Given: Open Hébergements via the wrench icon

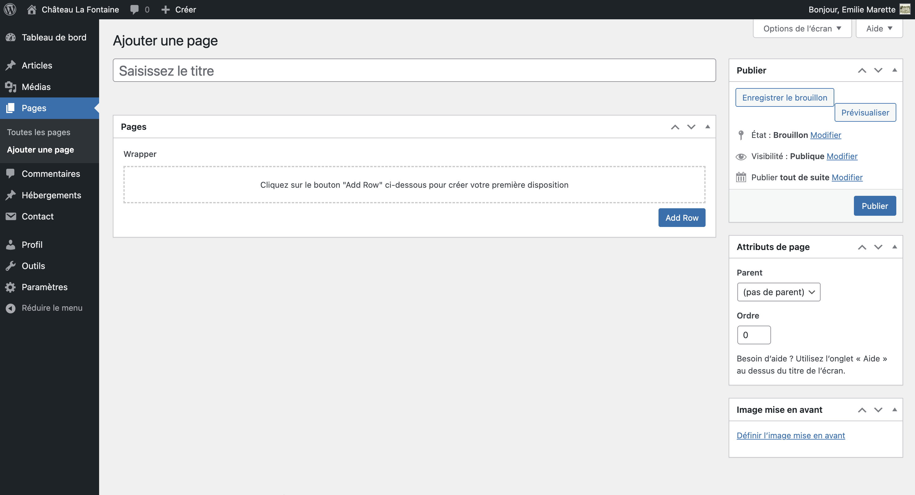Looking at the screenshot, I should pyautogui.click(x=10, y=195).
